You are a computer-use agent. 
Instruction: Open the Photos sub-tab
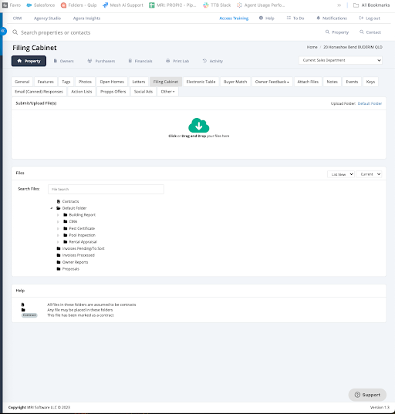click(x=85, y=82)
